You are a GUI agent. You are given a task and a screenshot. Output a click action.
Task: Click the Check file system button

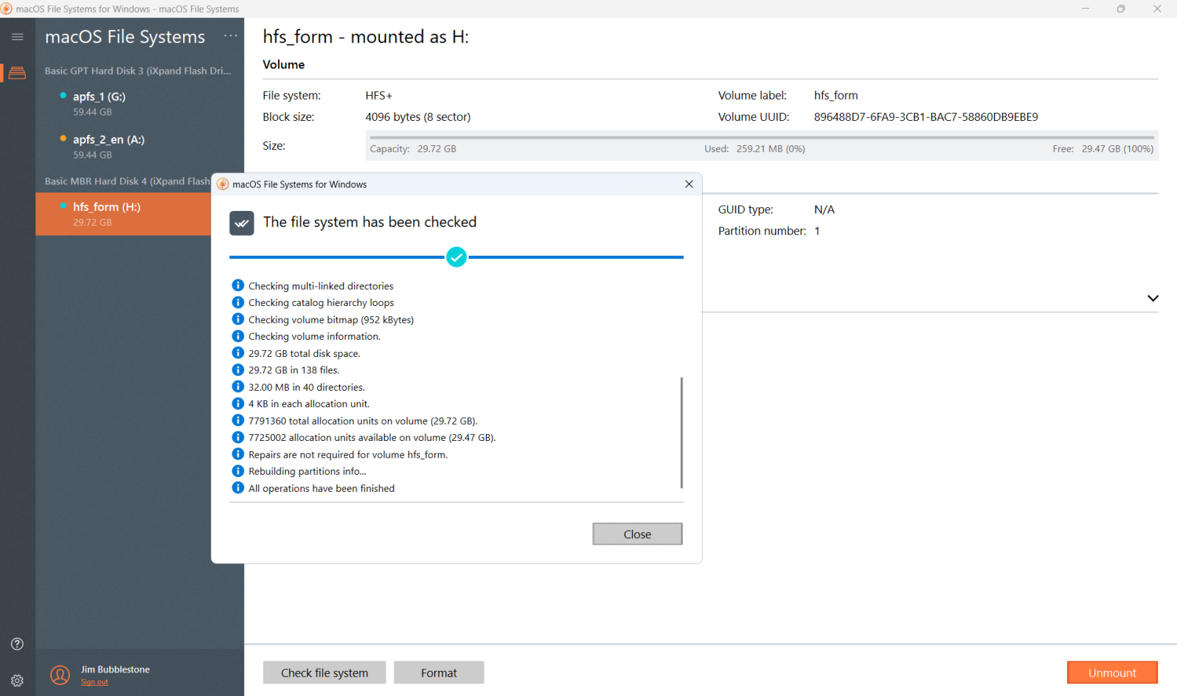tap(324, 672)
